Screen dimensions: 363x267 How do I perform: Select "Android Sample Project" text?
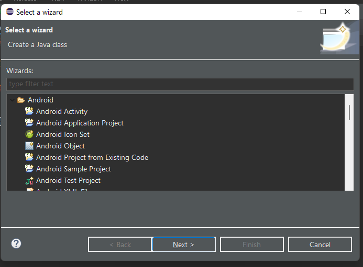(x=73, y=169)
